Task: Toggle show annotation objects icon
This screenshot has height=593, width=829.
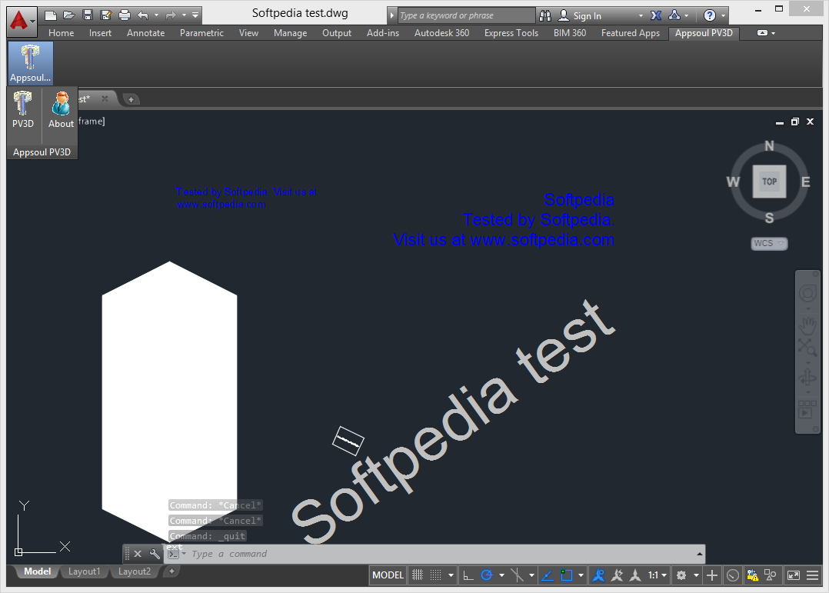Action: coord(598,575)
